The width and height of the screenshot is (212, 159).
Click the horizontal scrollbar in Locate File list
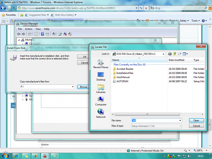point(147,114)
